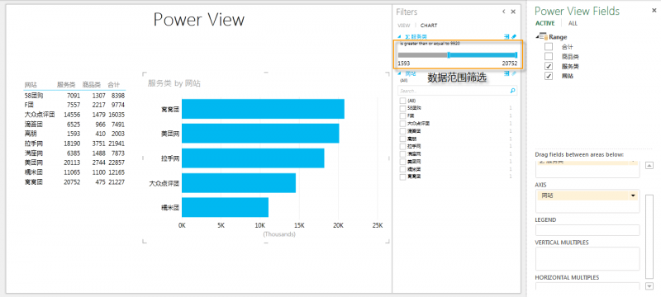Collapse the 网站 filter section
Screen dimensions: 661x297
[399, 73]
